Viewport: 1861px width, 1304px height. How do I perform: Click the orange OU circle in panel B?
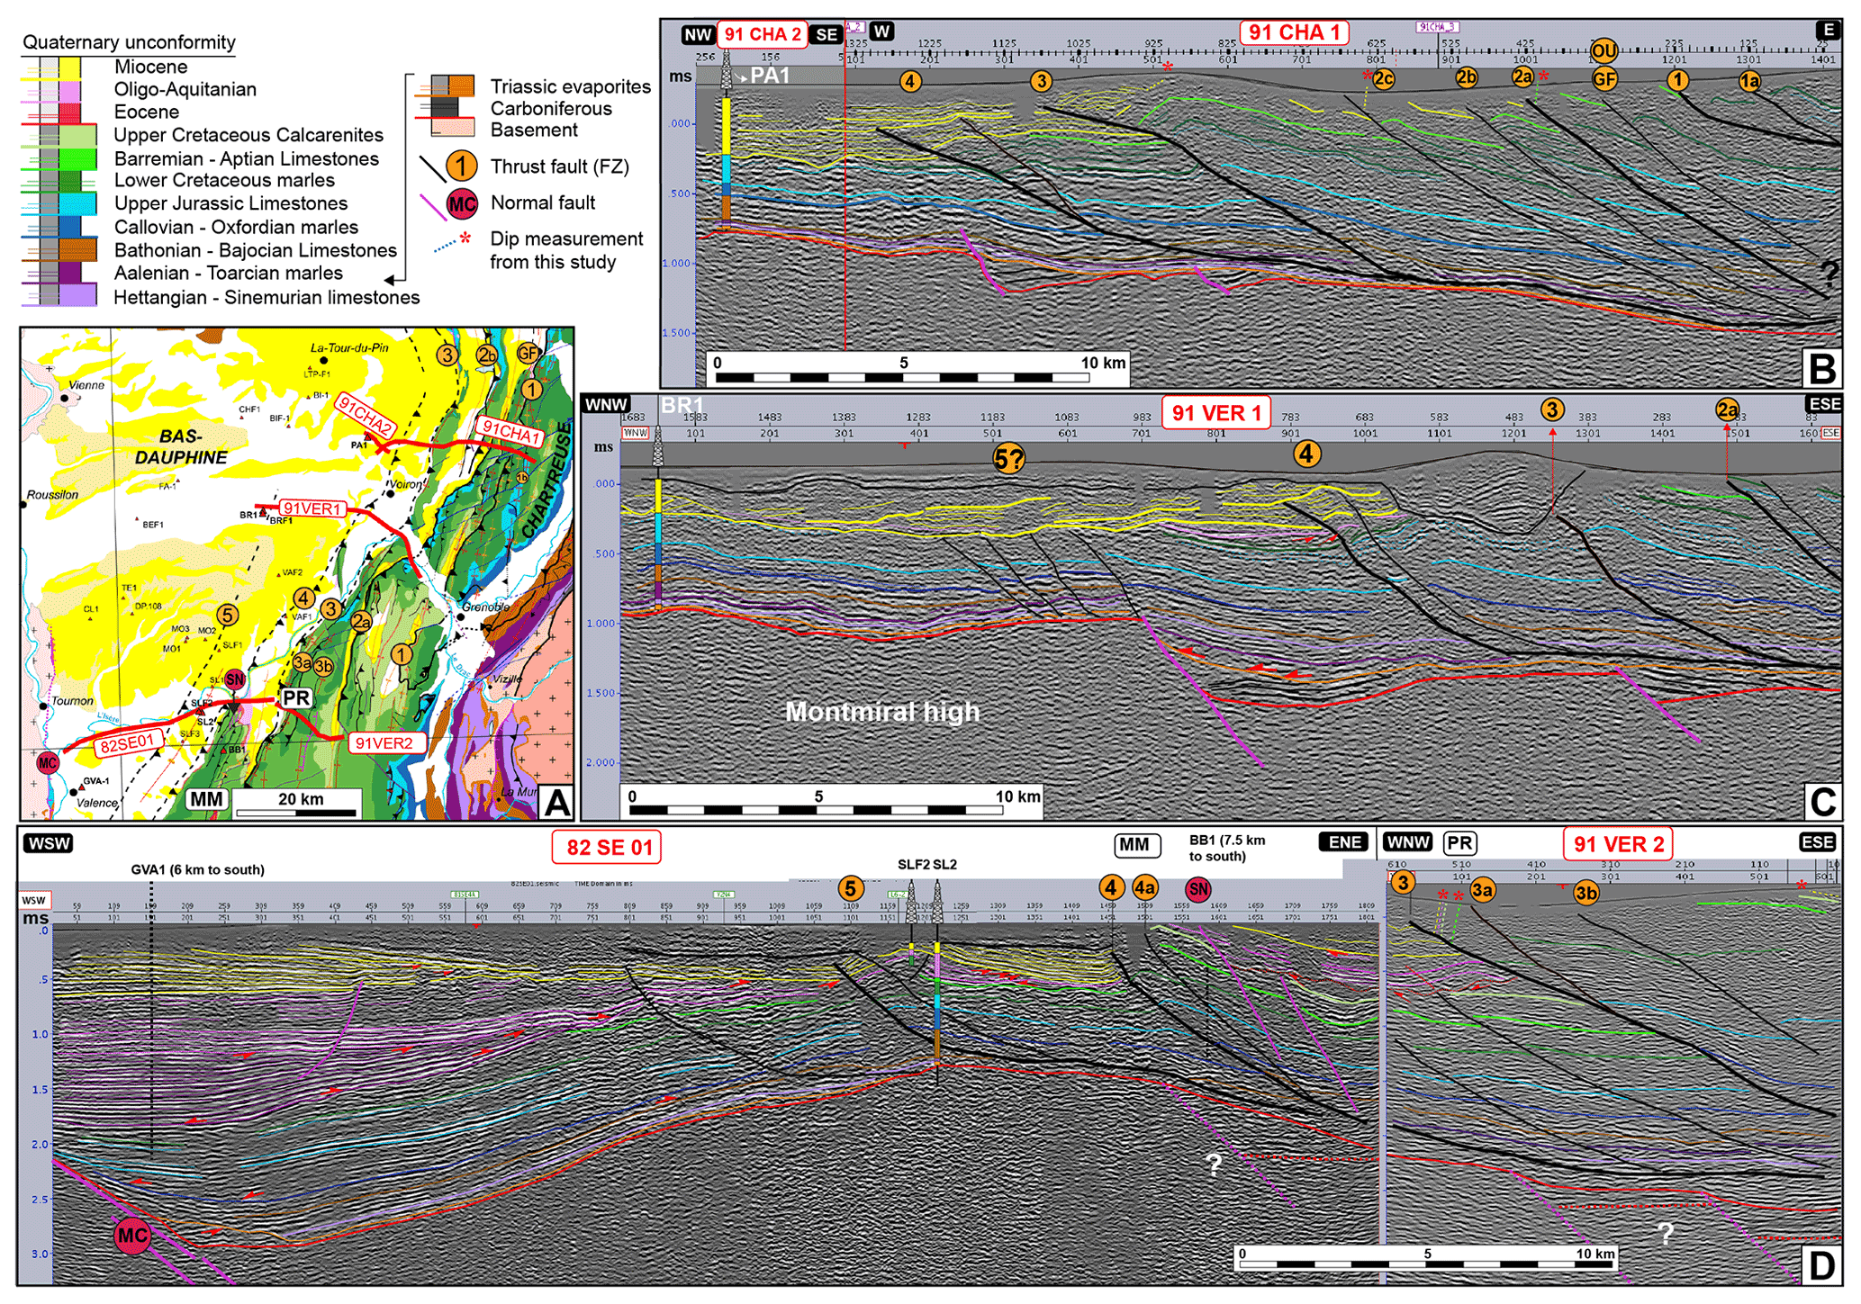click(1604, 51)
